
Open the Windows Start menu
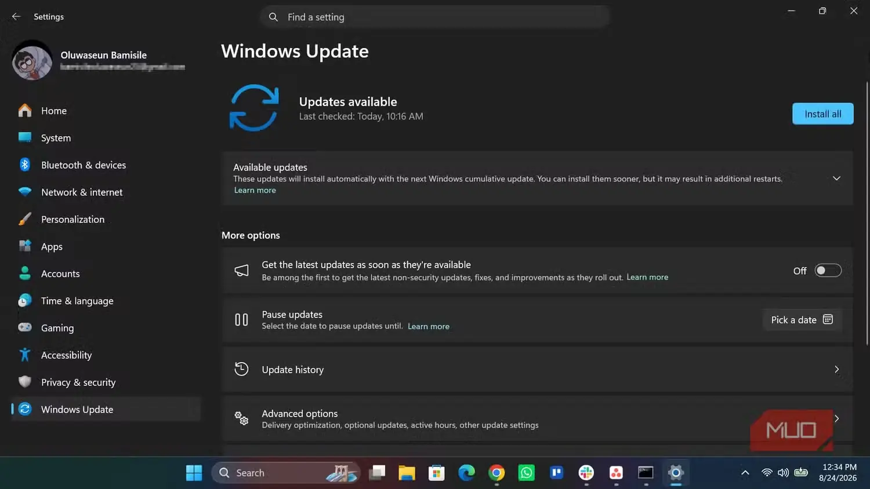[194, 473]
